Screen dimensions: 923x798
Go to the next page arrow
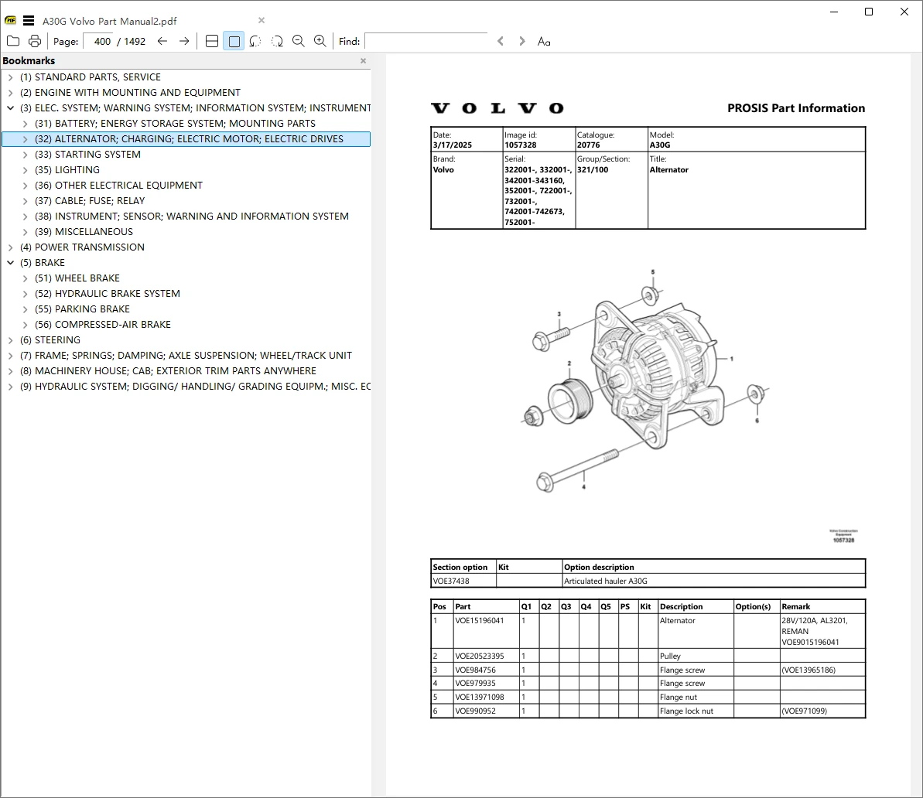tap(184, 41)
